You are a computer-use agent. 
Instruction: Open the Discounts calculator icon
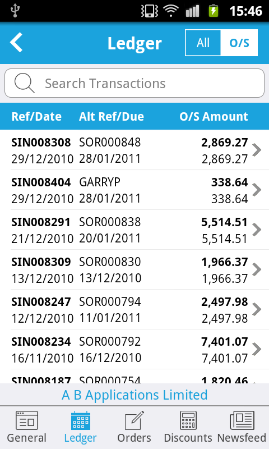point(188,420)
